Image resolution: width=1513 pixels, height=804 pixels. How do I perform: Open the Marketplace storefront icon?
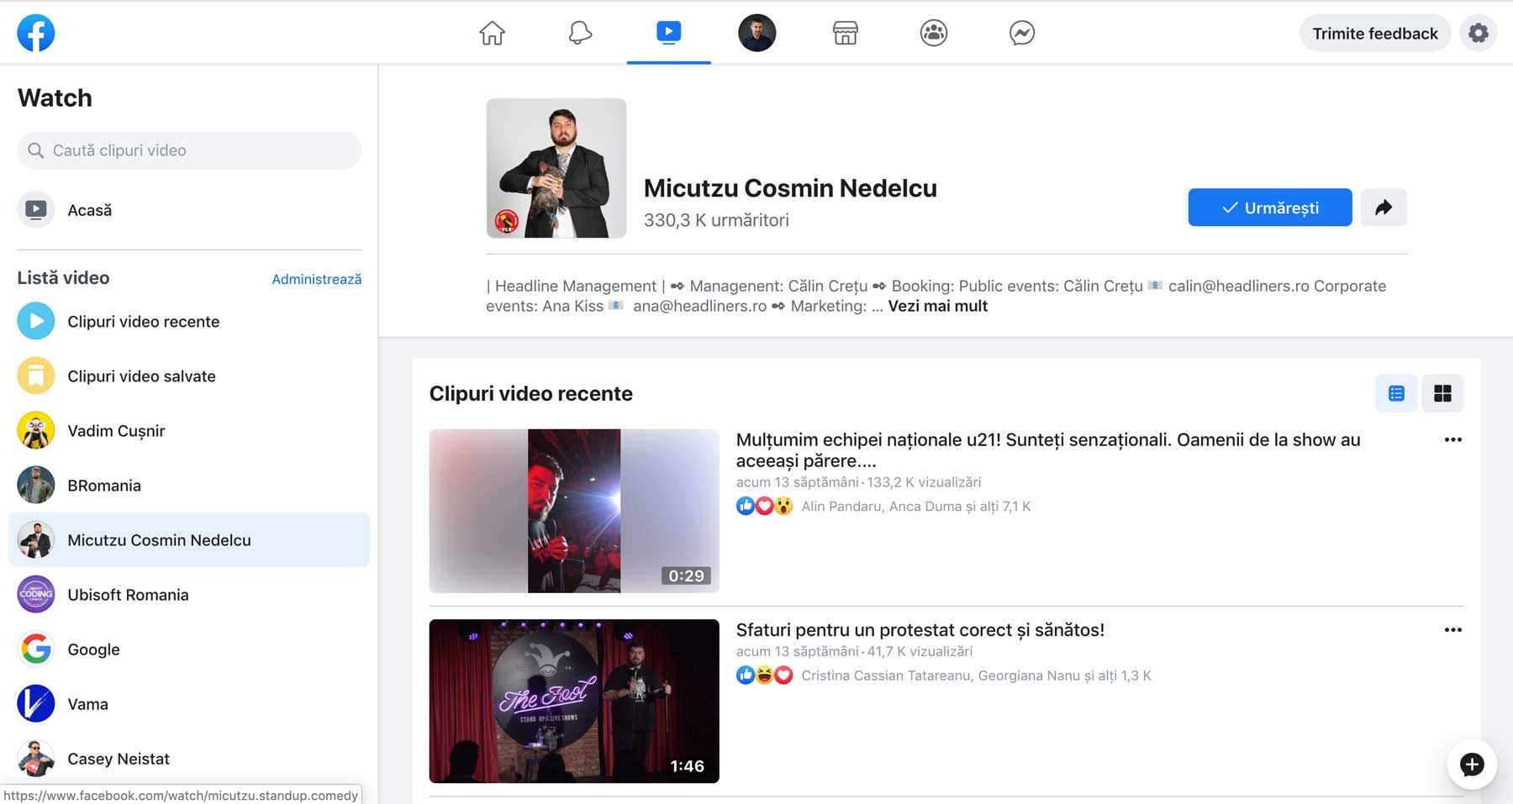tap(845, 34)
